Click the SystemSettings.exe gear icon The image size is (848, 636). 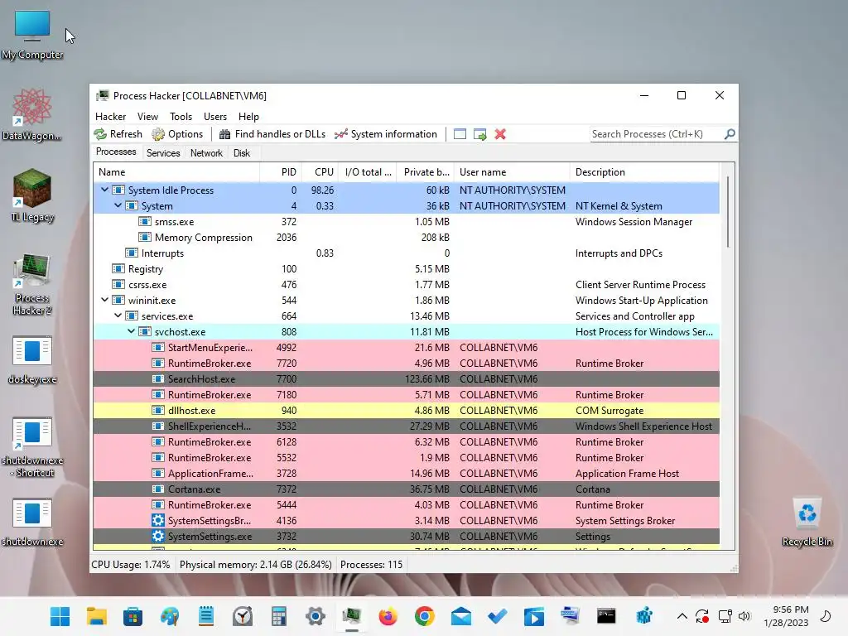(x=158, y=536)
